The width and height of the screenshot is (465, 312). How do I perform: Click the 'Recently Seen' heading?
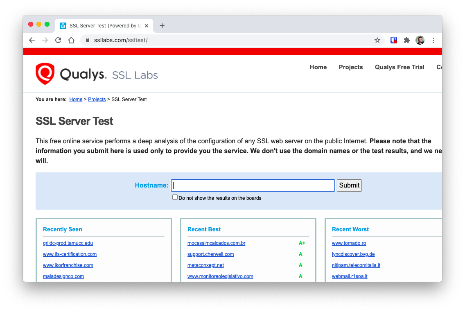(63, 229)
